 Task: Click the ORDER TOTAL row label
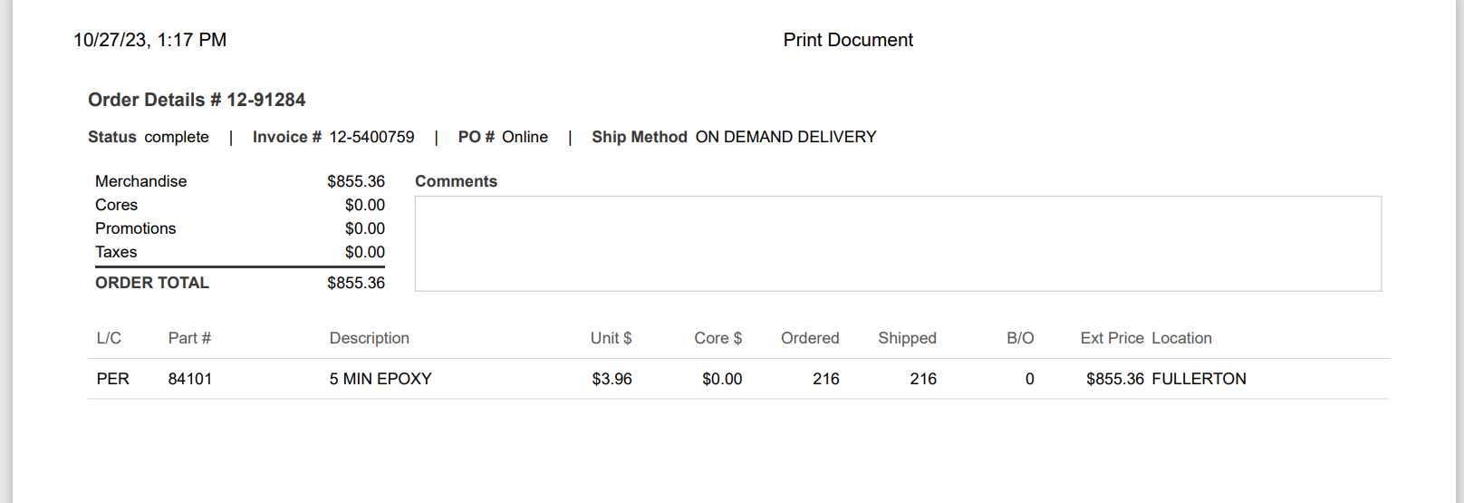152,283
